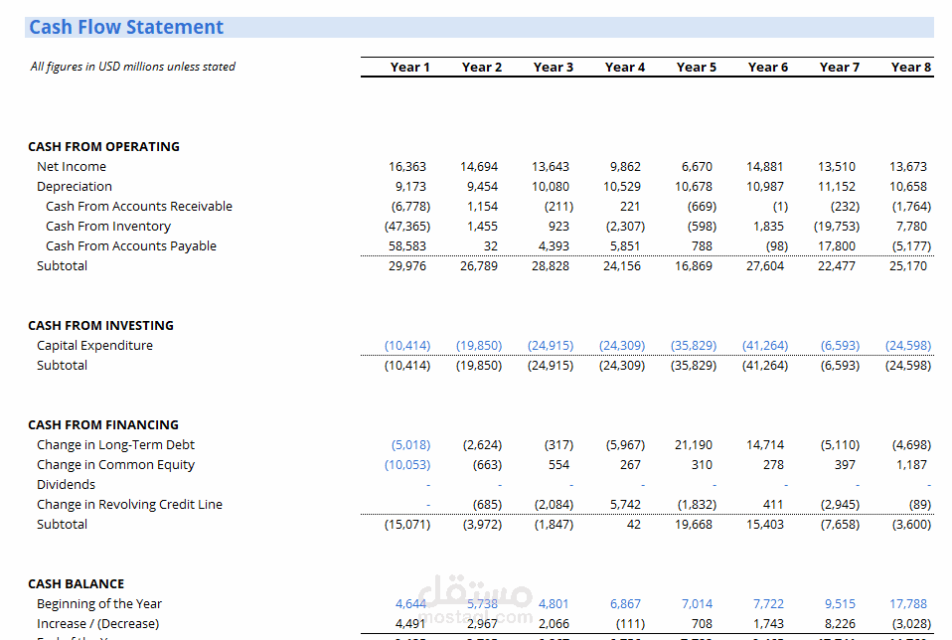Screen dimensions: 952x640
Task: Click the 'All figures in USD millions' note
Action: (x=133, y=67)
